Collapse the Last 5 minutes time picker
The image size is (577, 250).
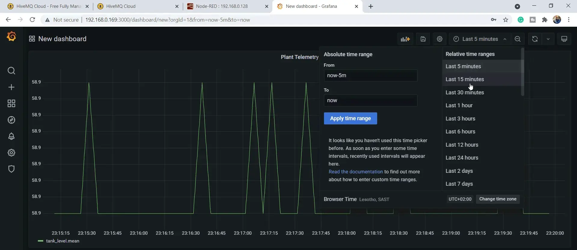point(480,39)
